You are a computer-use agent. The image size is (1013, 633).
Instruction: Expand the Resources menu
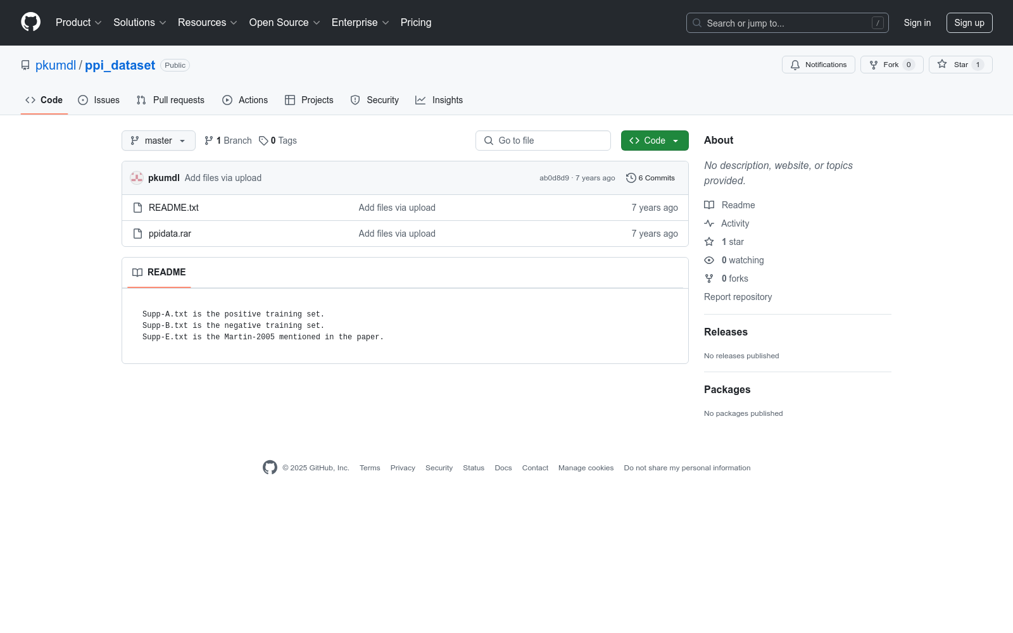pyautogui.click(x=208, y=23)
